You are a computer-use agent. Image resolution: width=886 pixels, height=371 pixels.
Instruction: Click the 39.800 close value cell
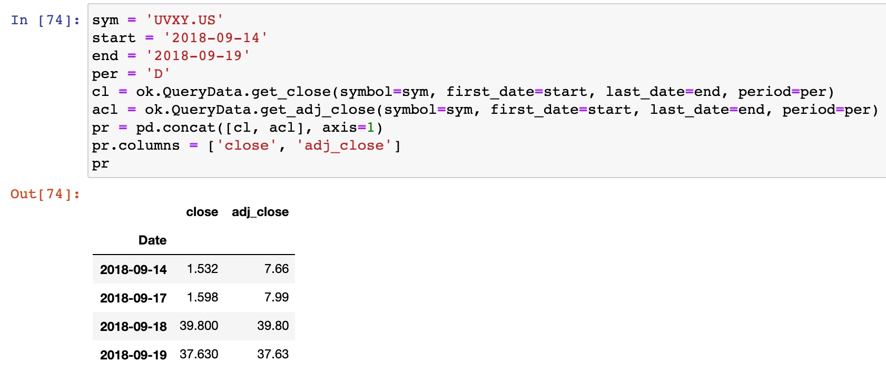tap(199, 326)
